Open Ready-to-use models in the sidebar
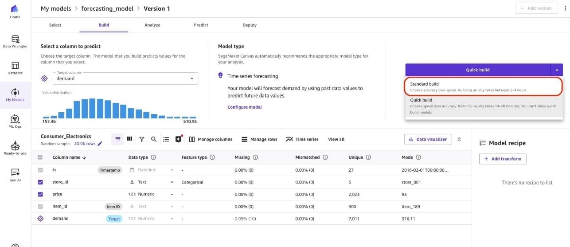The width and height of the screenshot is (570, 247). pos(15,148)
